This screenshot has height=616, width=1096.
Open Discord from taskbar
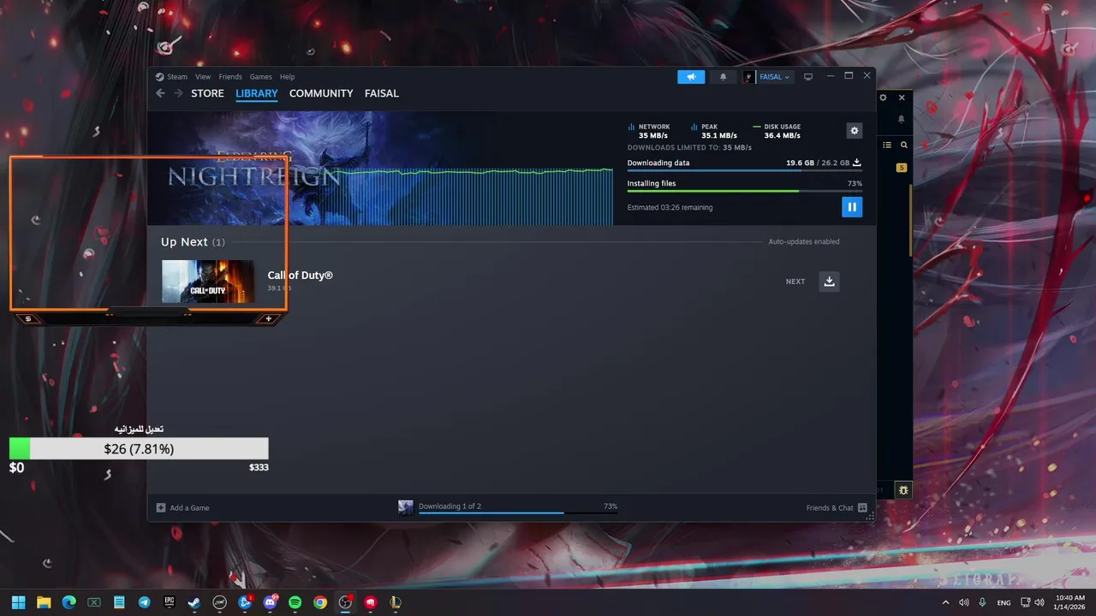(270, 602)
